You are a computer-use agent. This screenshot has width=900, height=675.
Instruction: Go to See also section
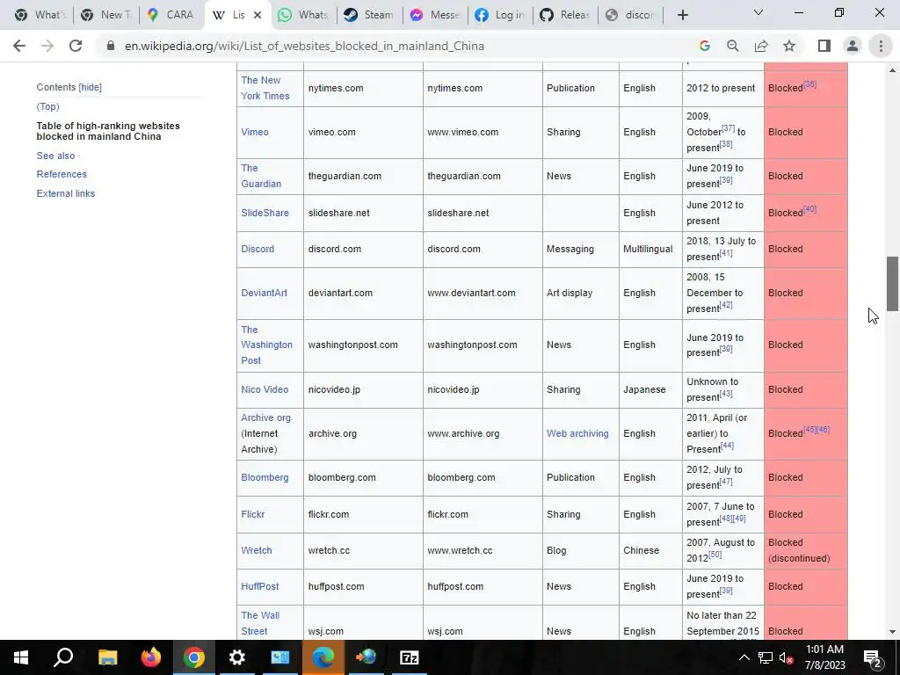pos(55,156)
